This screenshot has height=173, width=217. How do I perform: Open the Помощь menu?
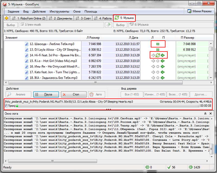(91, 11)
